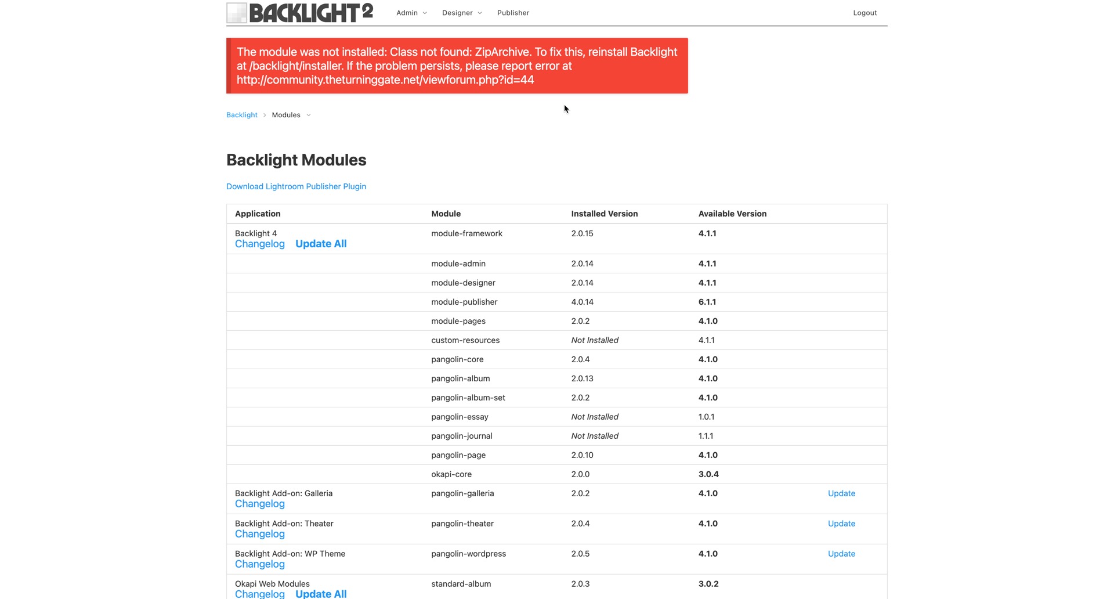Select the pangolin-core cell
Screen dimensions: 1114x599
(457, 359)
